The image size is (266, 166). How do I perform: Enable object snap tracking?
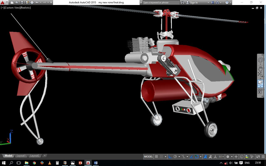tap(191, 157)
